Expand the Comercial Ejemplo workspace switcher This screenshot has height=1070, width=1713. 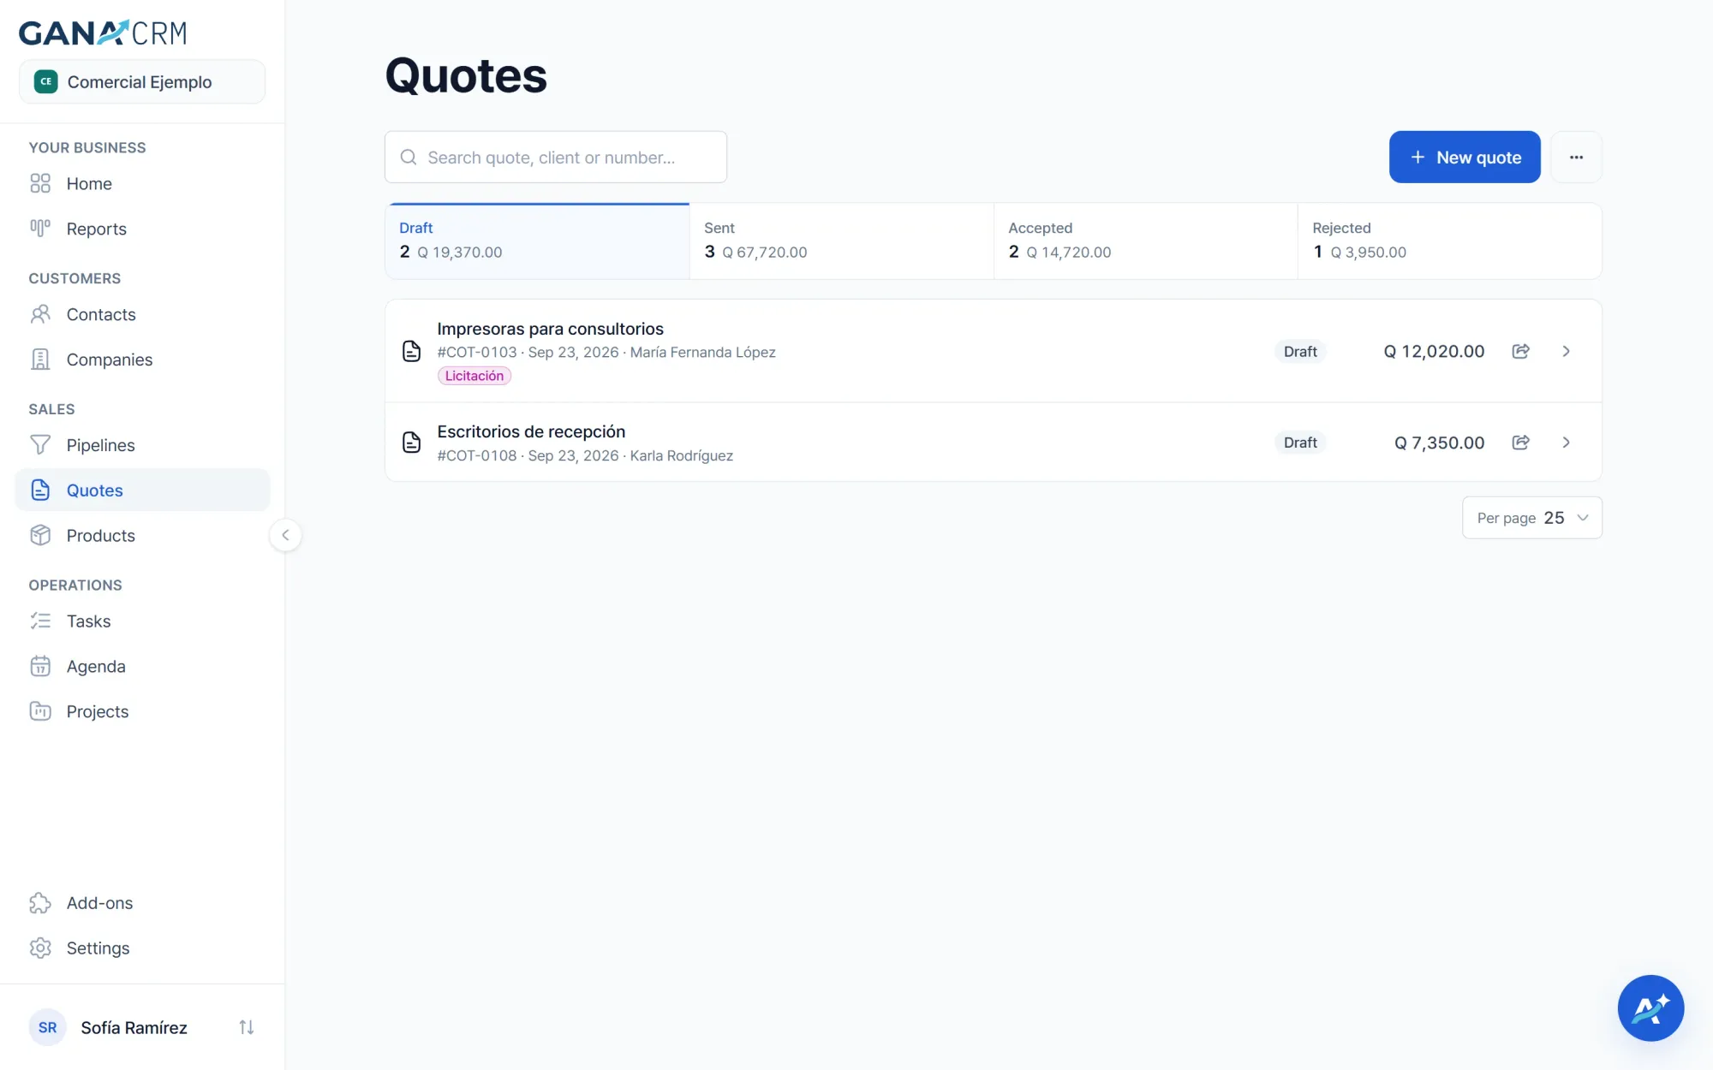click(x=142, y=82)
